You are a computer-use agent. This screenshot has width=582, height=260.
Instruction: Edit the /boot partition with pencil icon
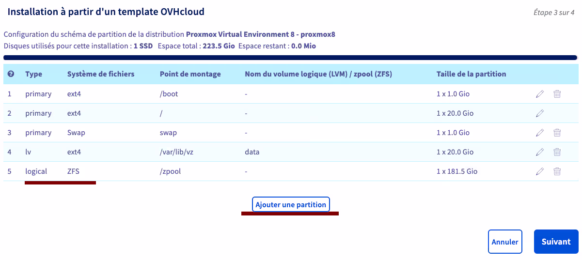point(540,94)
